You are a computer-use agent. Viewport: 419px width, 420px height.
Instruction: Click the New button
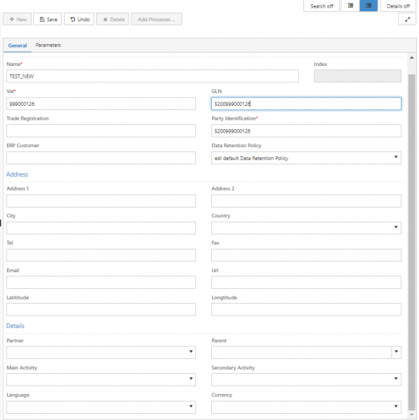click(x=18, y=20)
